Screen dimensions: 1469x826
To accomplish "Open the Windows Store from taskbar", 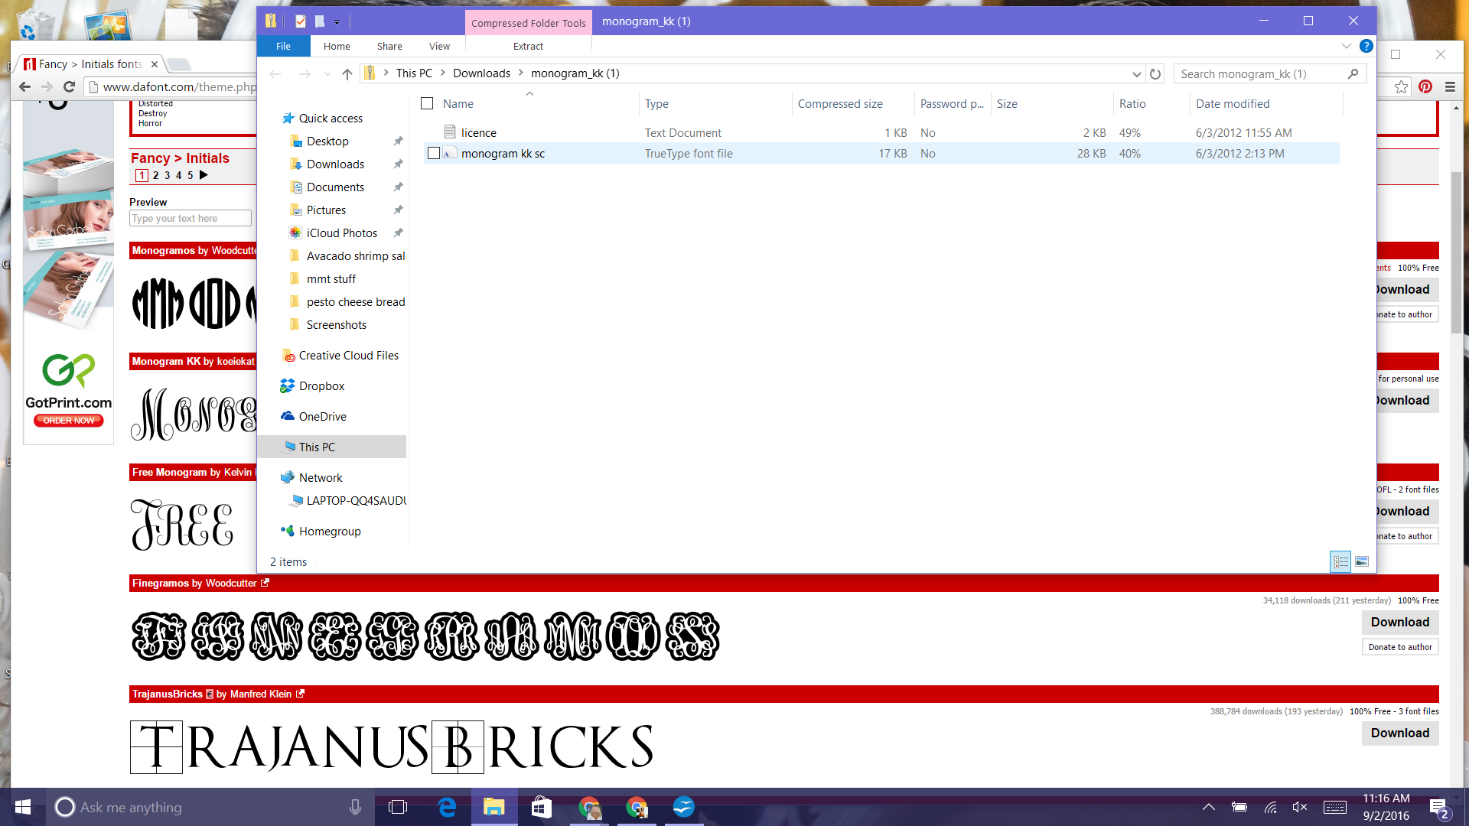I will point(542,807).
